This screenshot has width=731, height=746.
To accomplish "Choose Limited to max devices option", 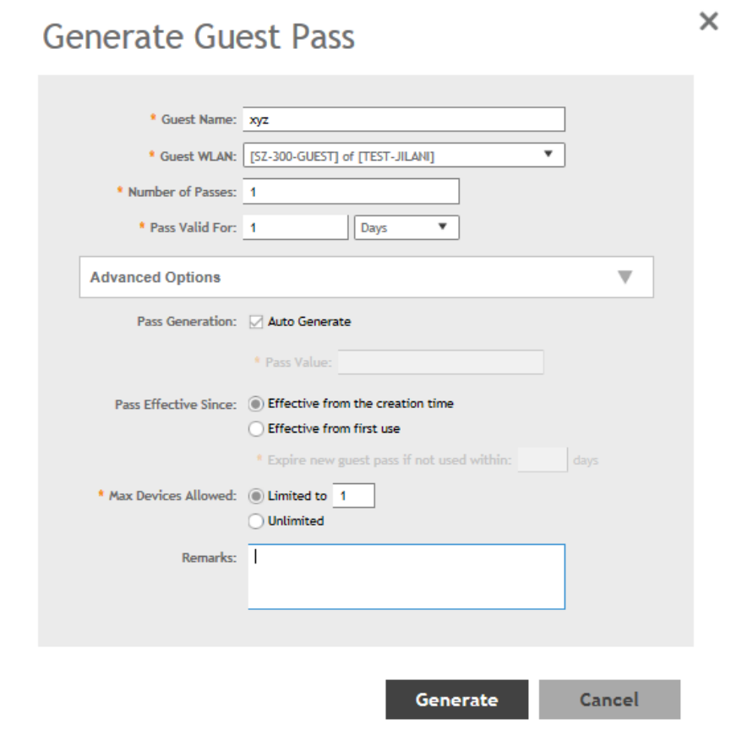I will coord(257,496).
